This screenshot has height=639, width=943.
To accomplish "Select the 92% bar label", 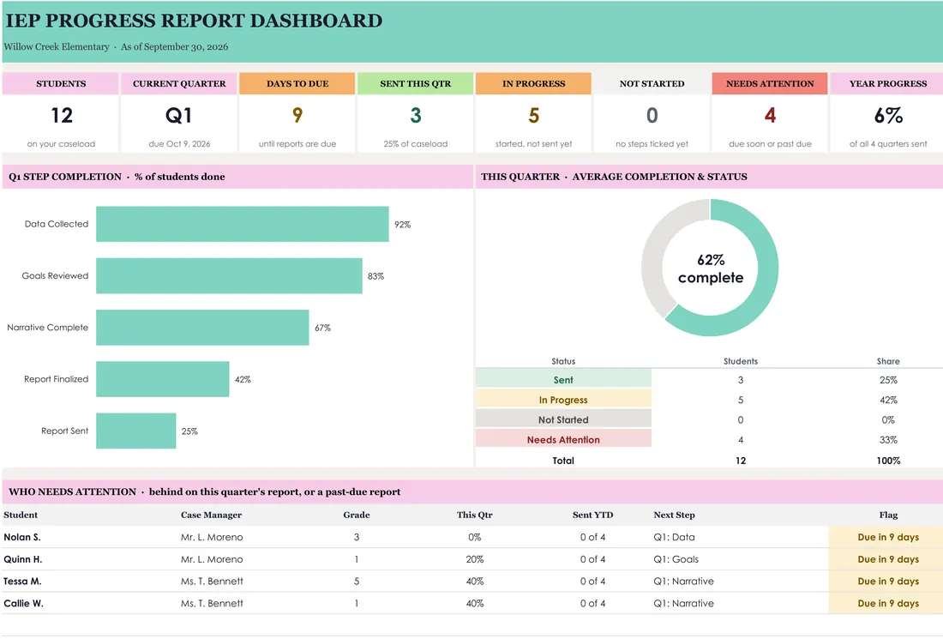I will [402, 225].
